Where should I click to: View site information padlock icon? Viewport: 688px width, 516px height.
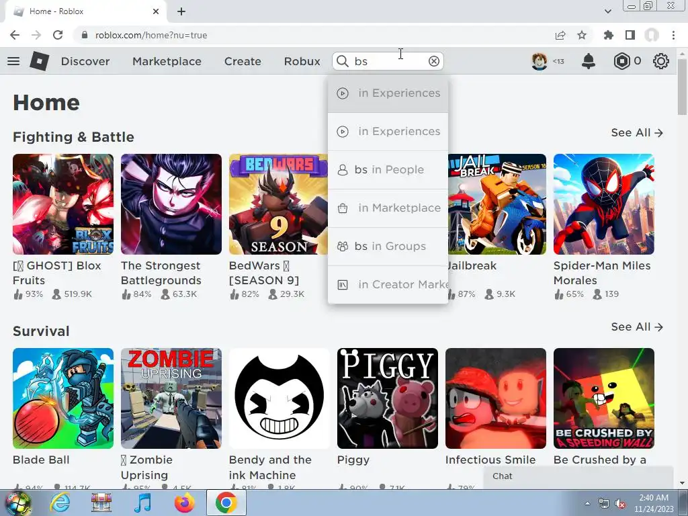pos(85,35)
